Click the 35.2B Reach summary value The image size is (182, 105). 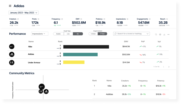[x=163, y=22]
